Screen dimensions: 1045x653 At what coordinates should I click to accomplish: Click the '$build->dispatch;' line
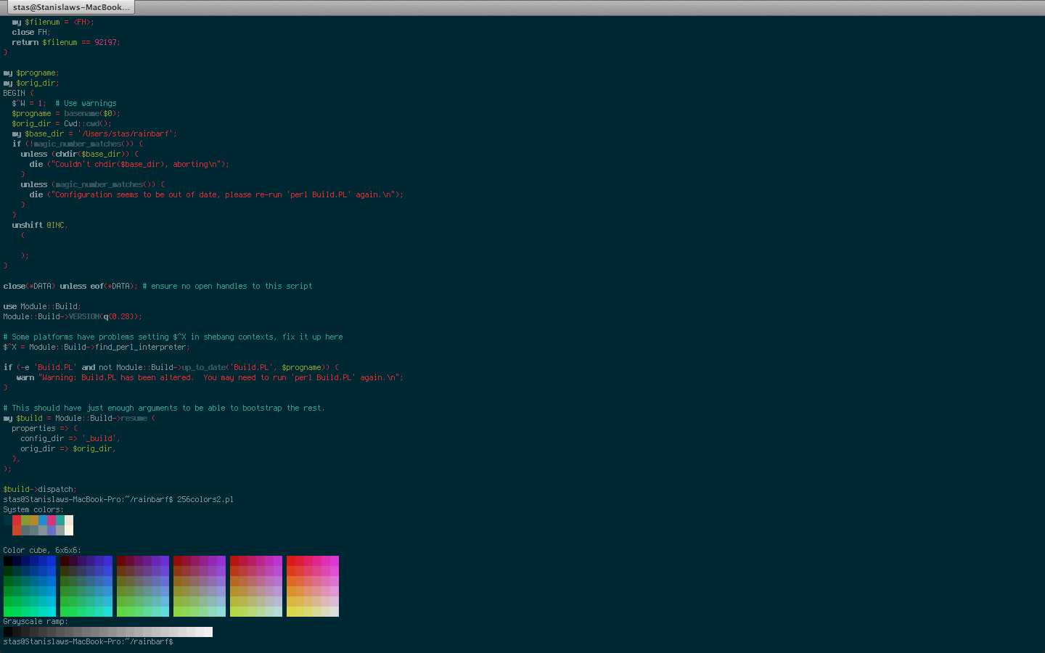click(40, 490)
